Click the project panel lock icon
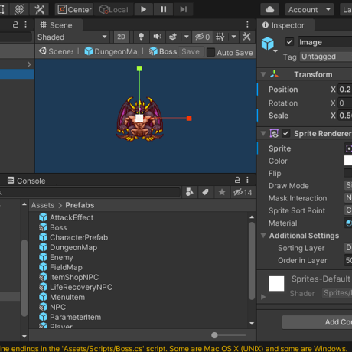 pos(237,180)
